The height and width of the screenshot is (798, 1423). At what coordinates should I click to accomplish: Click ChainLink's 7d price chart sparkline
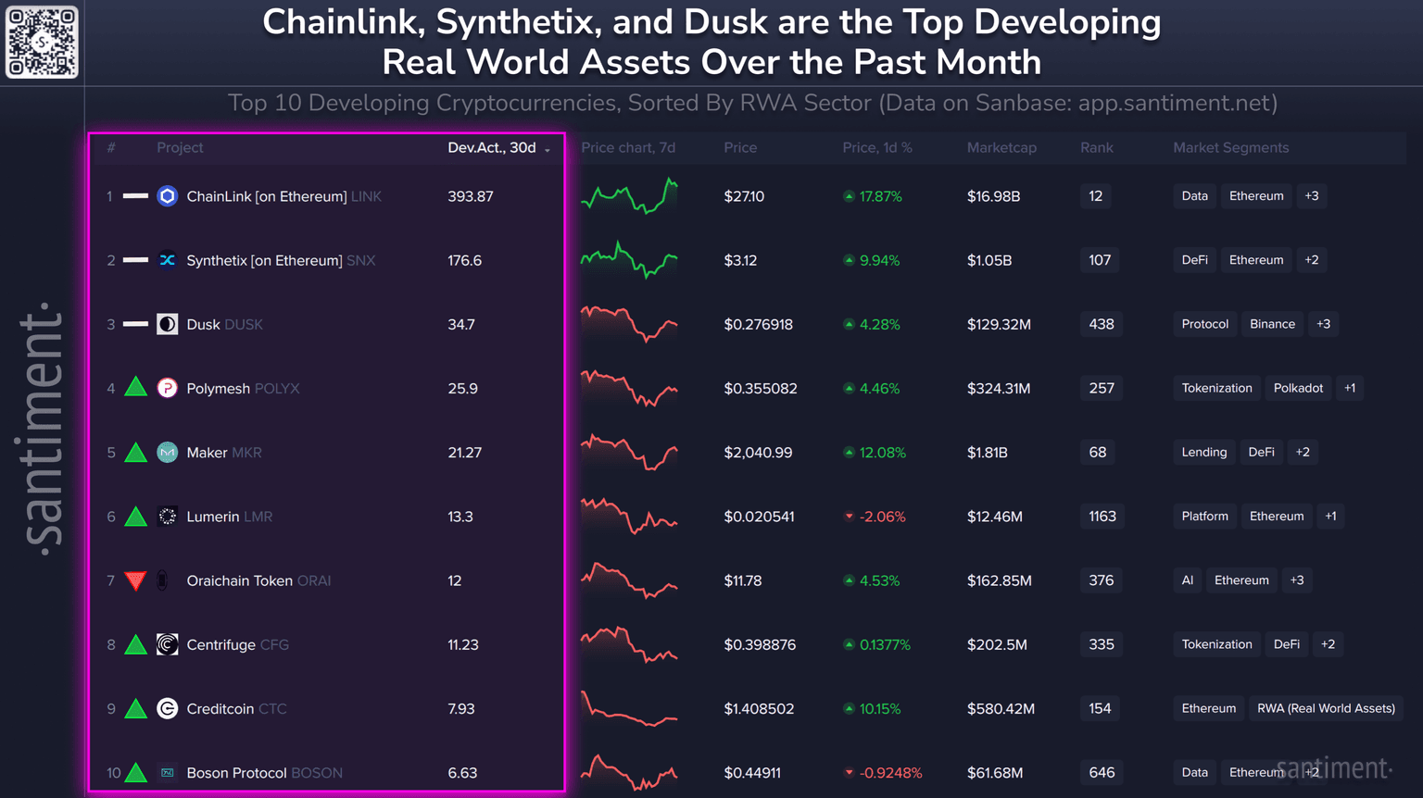629,196
